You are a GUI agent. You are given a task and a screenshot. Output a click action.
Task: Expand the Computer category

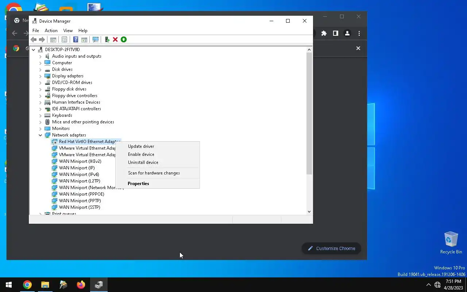pos(40,63)
